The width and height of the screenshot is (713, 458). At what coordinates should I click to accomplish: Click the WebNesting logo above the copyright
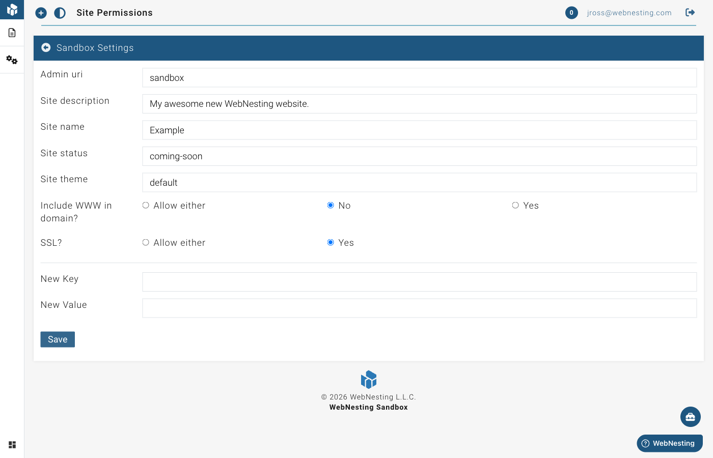(368, 379)
